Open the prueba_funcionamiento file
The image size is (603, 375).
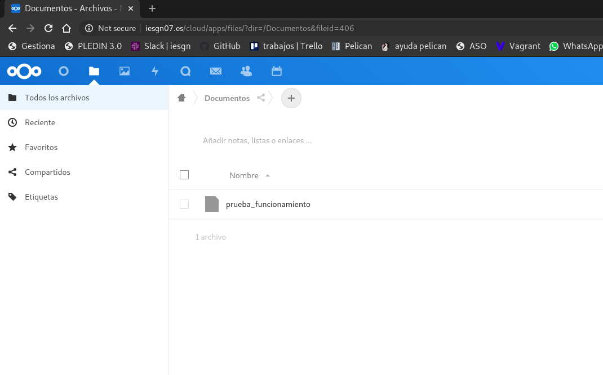(x=268, y=204)
